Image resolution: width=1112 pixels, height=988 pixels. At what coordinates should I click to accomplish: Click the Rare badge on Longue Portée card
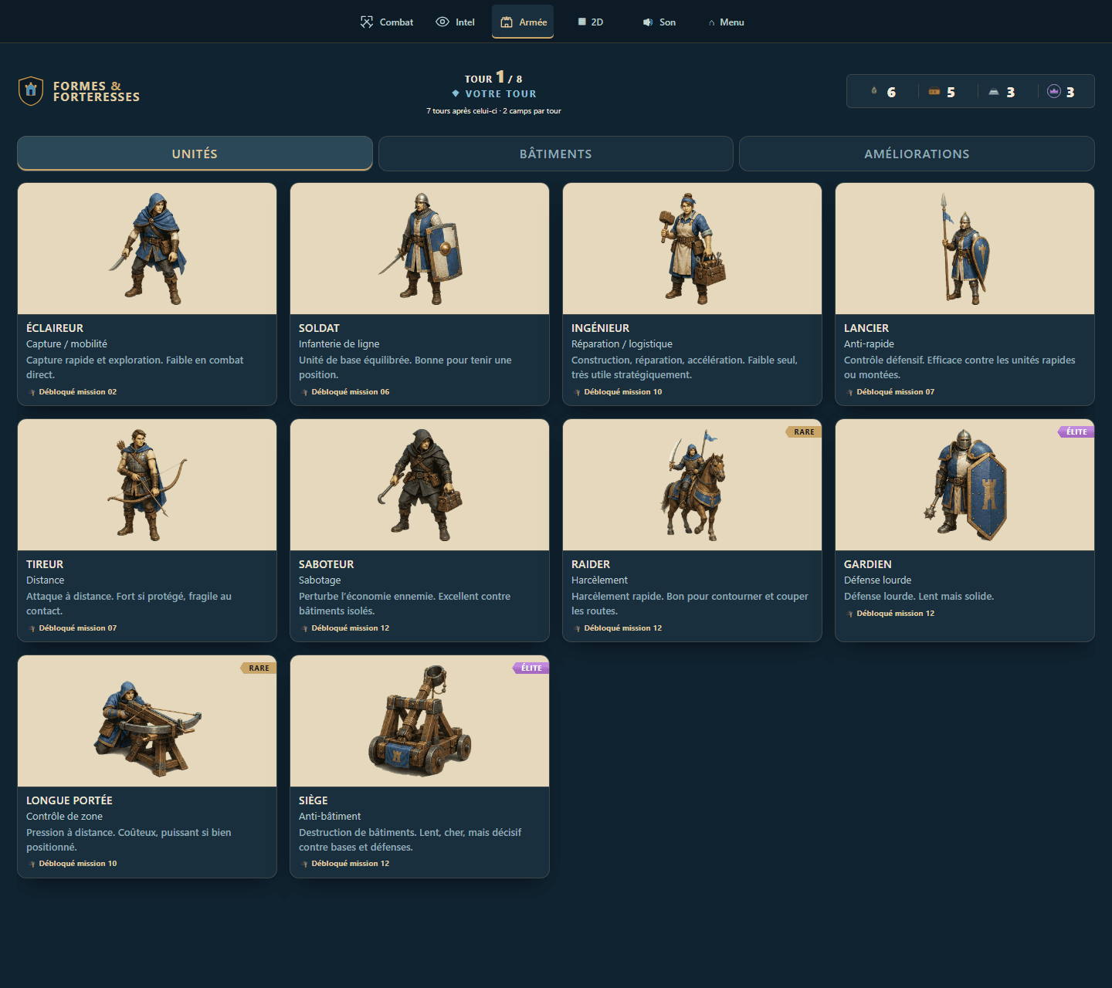coord(259,668)
